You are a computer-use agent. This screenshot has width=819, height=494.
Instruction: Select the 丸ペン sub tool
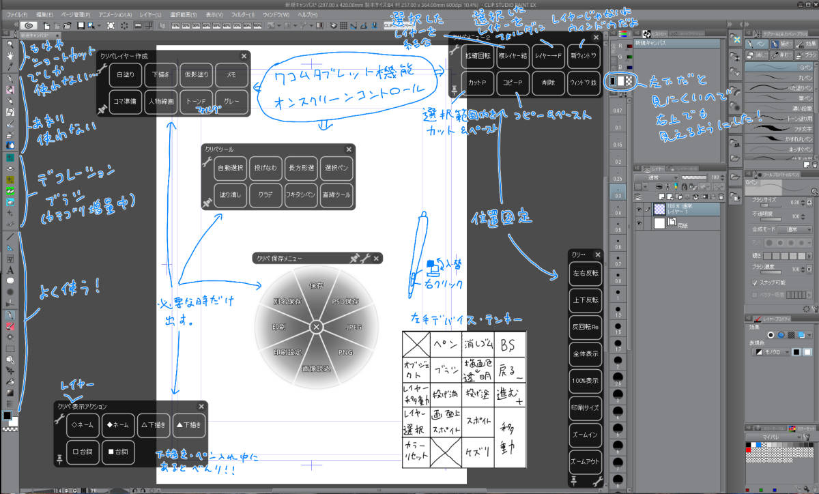780,78
